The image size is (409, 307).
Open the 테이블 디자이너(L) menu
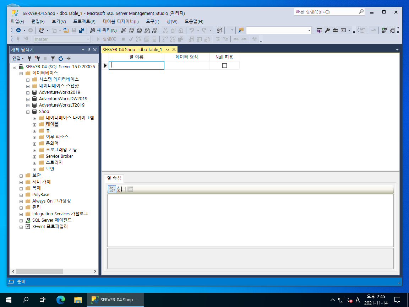[x=120, y=21]
